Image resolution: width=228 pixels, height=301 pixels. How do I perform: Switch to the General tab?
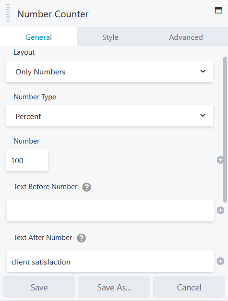pos(38,37)
